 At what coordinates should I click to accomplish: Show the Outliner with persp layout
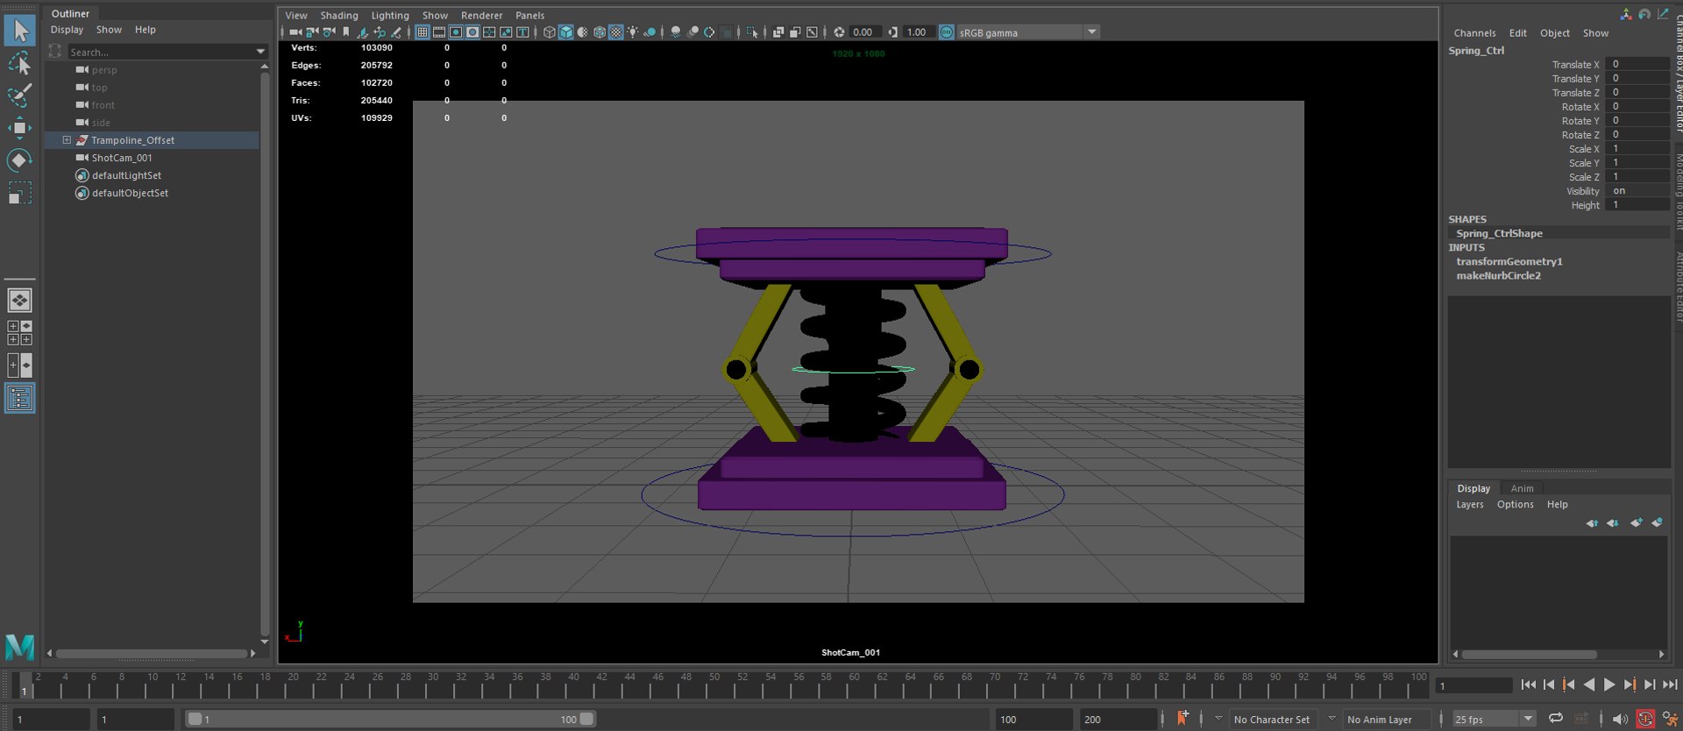19,399
